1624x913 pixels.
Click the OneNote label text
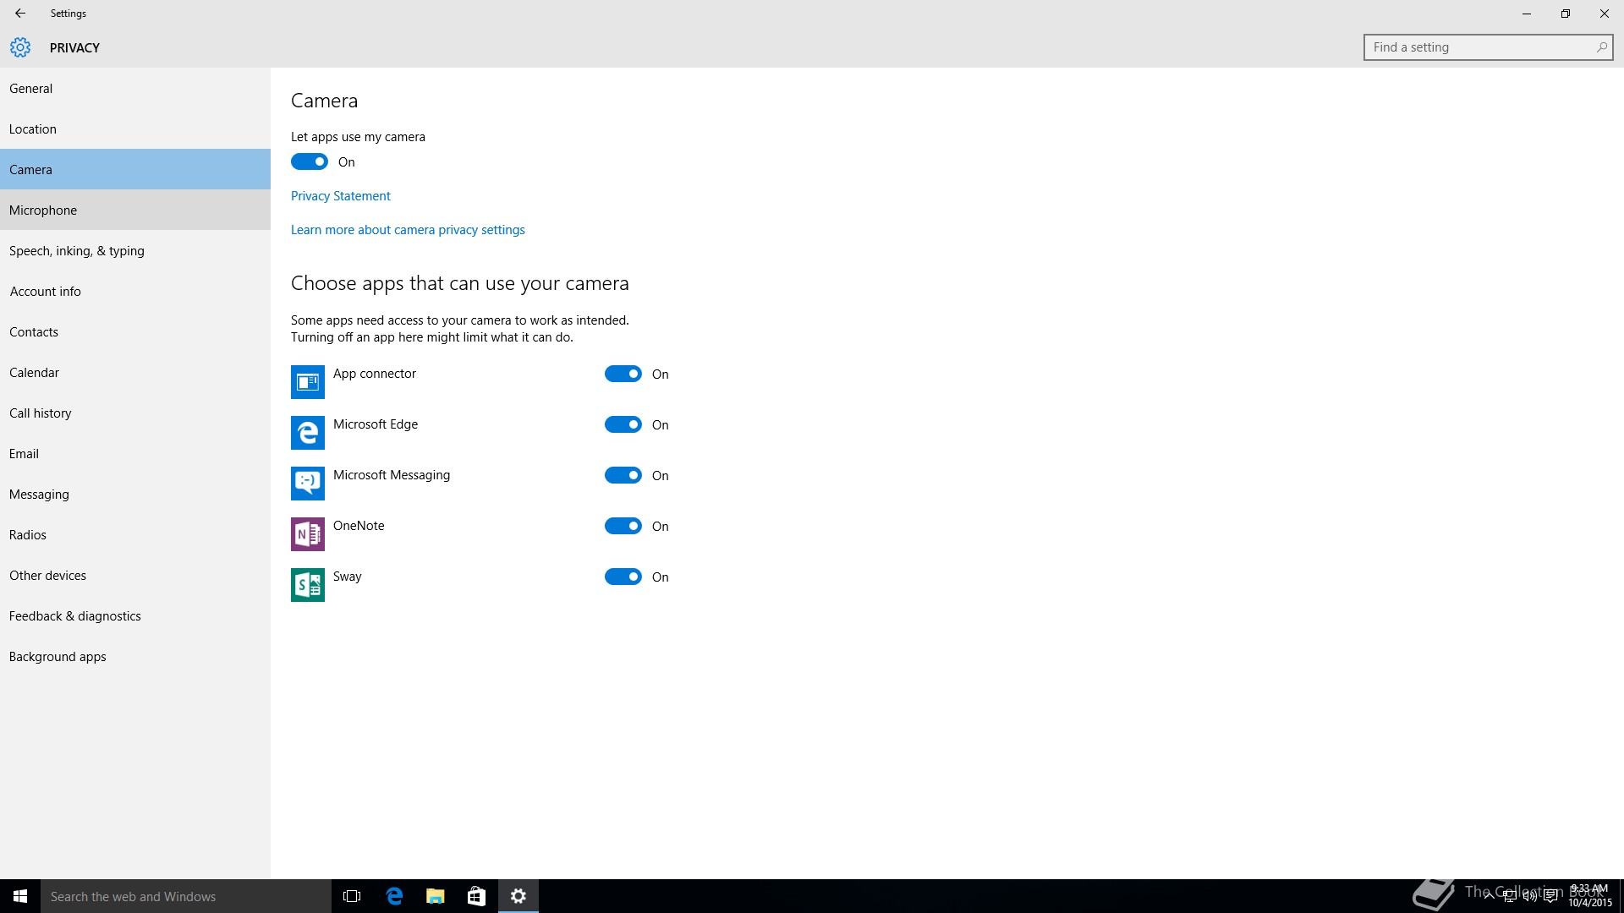359,526
